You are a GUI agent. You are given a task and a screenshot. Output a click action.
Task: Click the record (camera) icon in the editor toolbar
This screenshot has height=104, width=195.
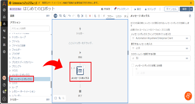[x=55, y=16]
